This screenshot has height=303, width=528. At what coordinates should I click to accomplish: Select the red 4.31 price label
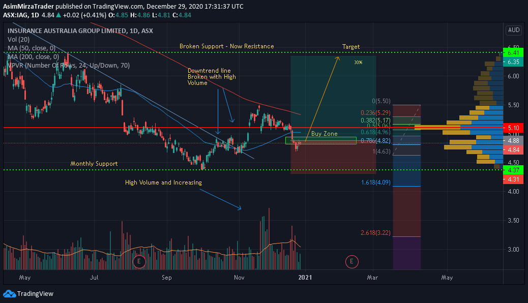513,179
